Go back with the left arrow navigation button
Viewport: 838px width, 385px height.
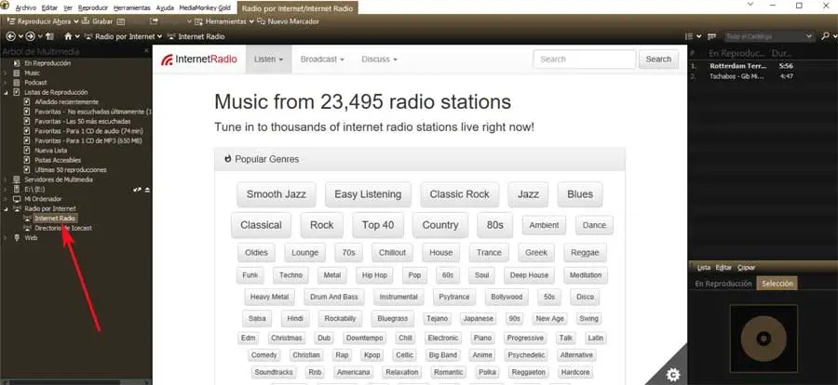(10, 36)
